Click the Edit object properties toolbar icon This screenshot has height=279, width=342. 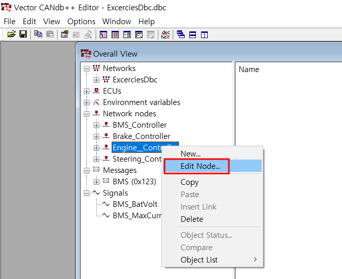coord(65,34)
